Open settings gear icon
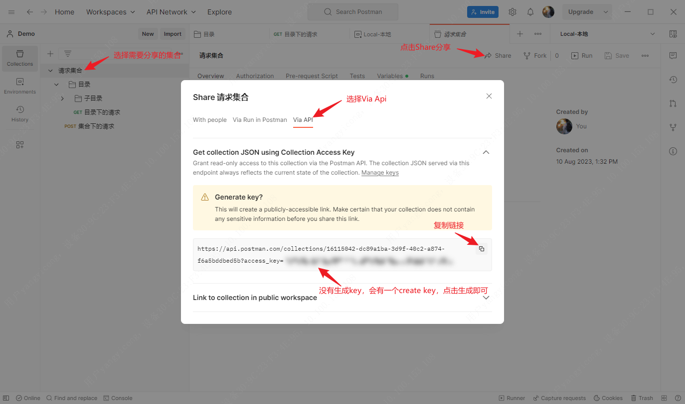Image resolution: width=685 pixels, height=404 pixels. click(x=513, y=12)
